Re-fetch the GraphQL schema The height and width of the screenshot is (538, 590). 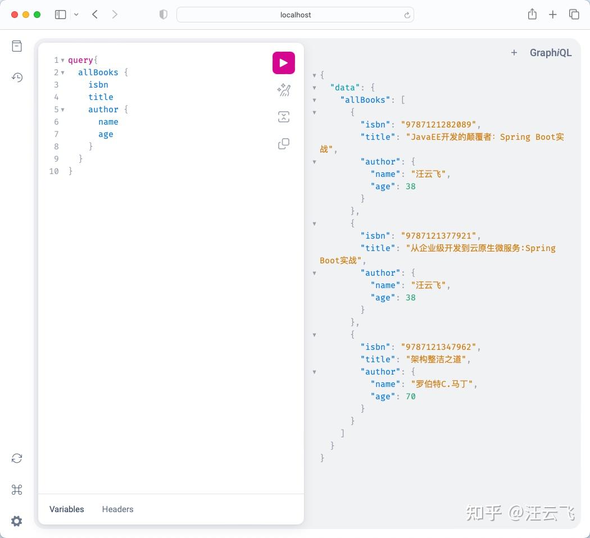pyautogui.click(x=16, y=458)
